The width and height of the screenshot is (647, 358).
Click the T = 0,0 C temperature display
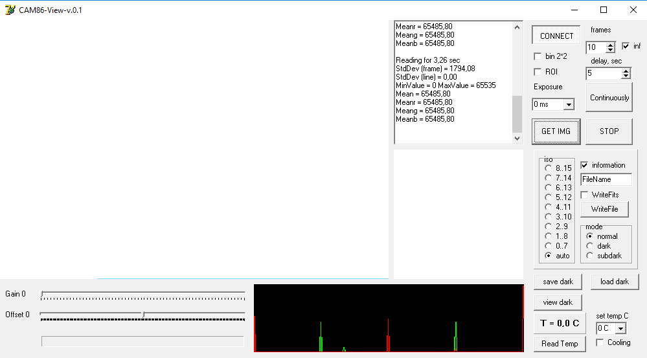click(560, 323)
